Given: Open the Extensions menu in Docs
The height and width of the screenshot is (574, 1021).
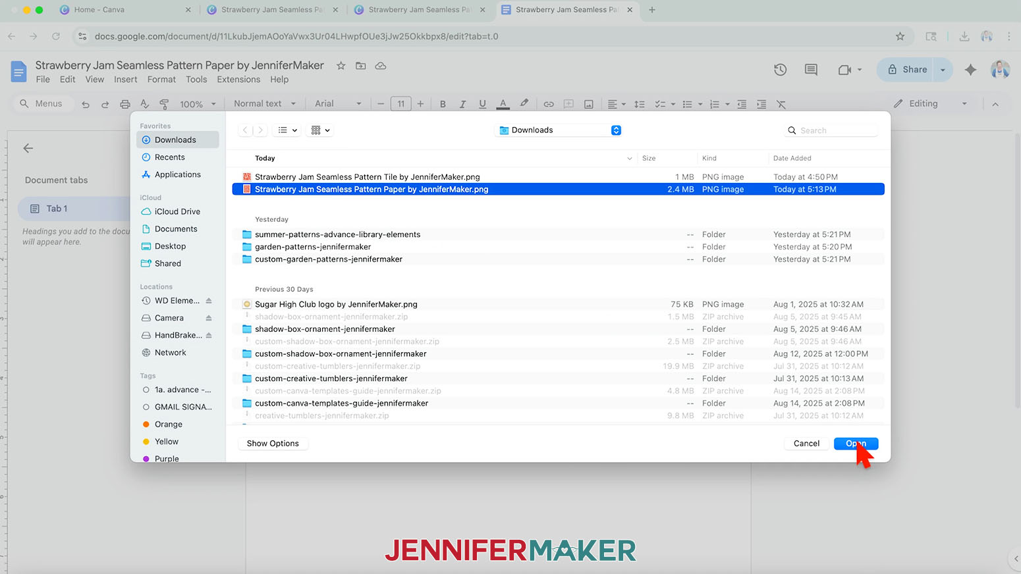Looking at the screenshot, I should click(238, 80).
